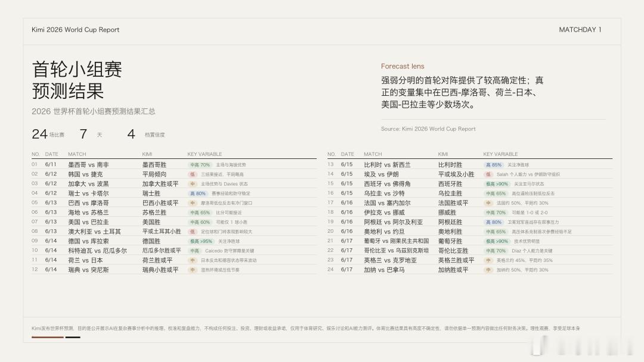
Task: Select match 比利时 vs 新西兰
Action: click(x=387, y=165)
